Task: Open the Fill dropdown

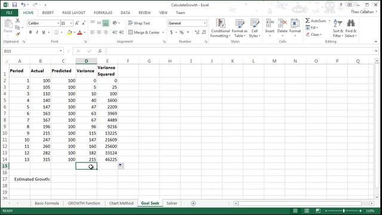Action: pos(312,27)
